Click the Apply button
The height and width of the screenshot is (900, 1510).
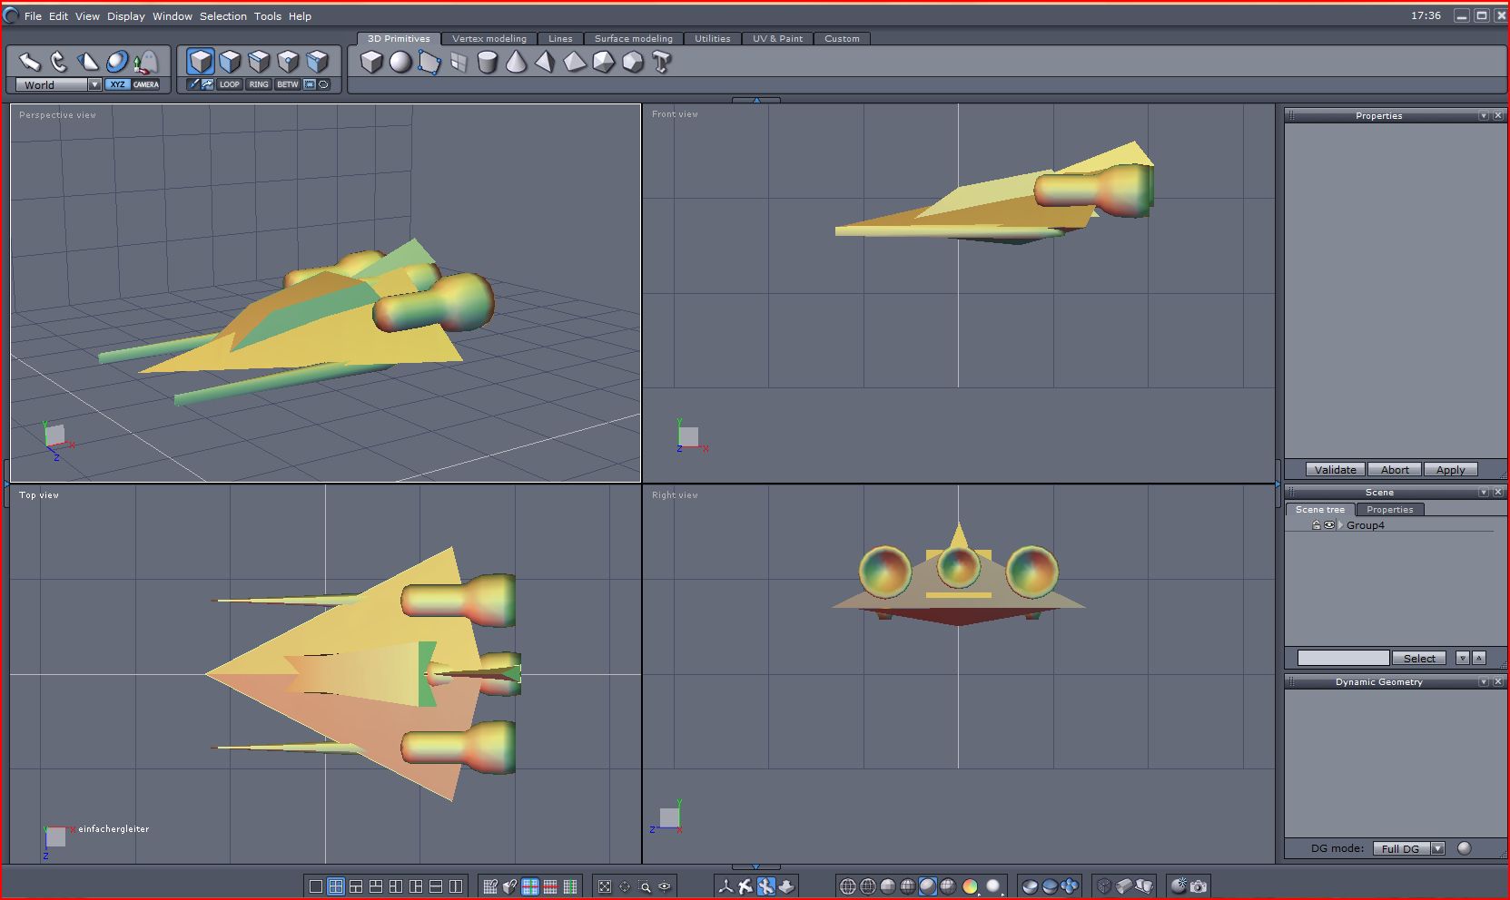click(1451, 469)
